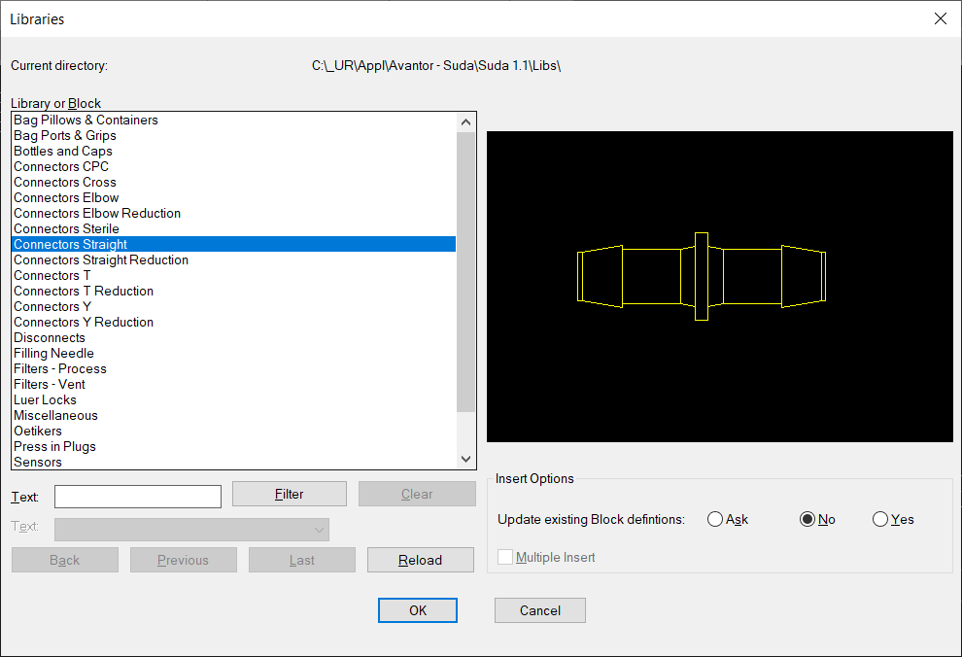Select Connectors CPC library

pyautogui.click(x=234, y=167)
